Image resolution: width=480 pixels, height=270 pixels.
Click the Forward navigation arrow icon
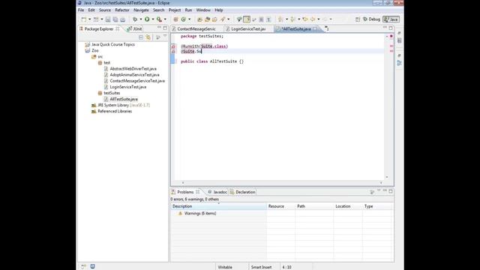[x=325, y=19]
